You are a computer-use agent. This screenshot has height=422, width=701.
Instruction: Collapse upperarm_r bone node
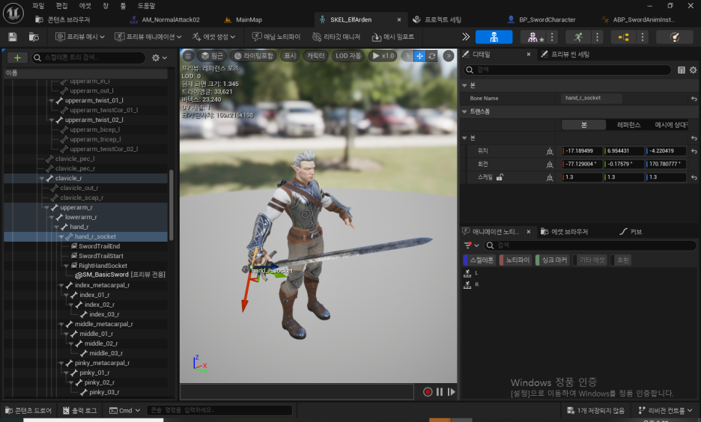click(x=46, y=208)
